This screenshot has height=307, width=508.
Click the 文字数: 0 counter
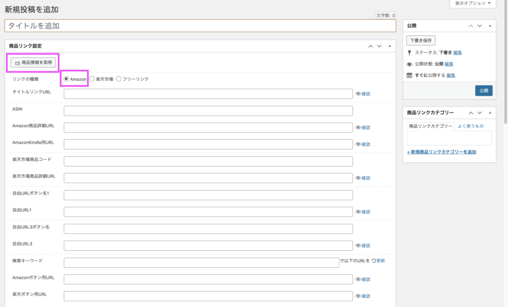point(385,15)
